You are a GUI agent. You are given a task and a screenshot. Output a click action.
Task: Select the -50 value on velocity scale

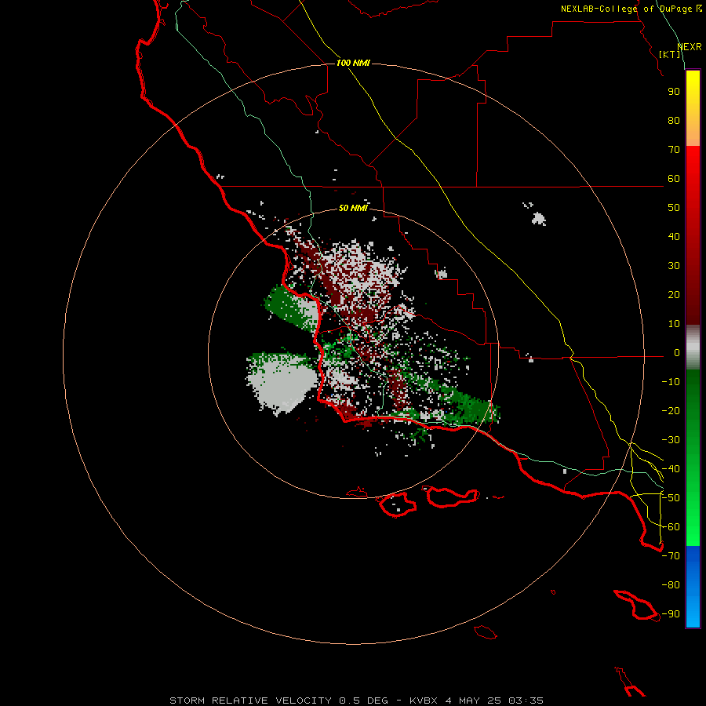point(671,498)
